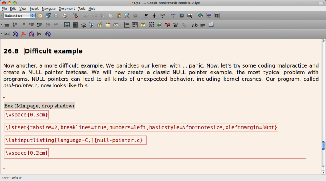Click the printer icon
This screenshot has height=181, width=326.
pos(64,16)
